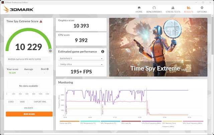Click info icon for estimated game performance
The width and height of the screenshot is (214, 135).
[103, 52]
